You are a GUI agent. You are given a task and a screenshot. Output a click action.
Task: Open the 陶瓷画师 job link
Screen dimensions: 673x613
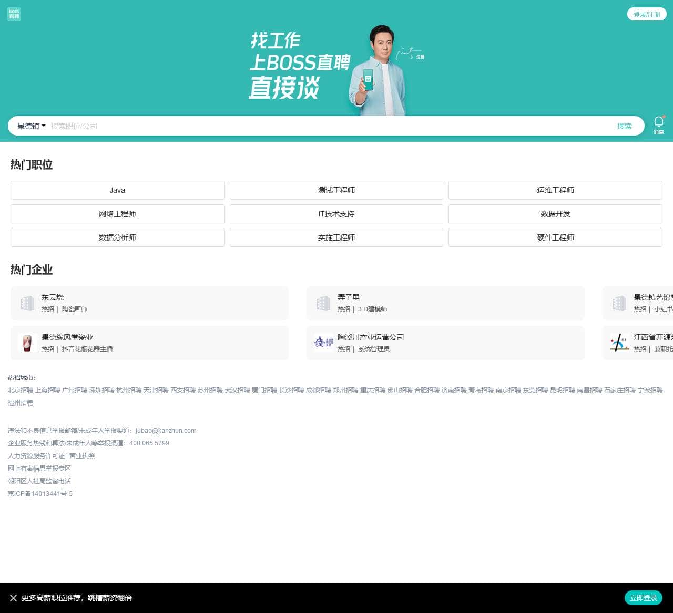click(x=75, y=309)
